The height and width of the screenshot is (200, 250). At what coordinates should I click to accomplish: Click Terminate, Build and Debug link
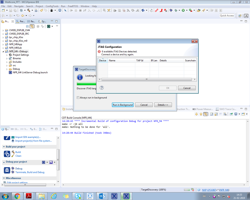[30, 172]
